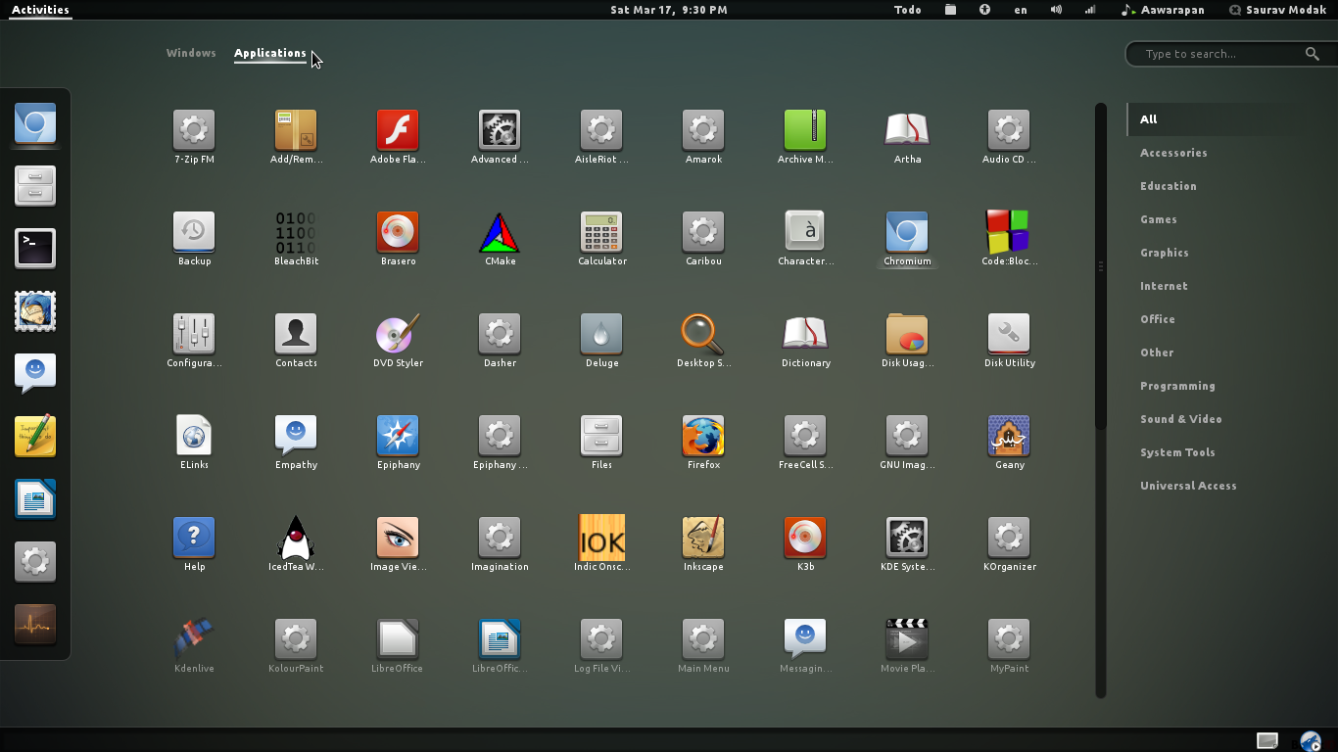The width and height of the screenshot is (1338, 752).
Task: Start the Empathy messaging app
Action: tap(295, 435)
